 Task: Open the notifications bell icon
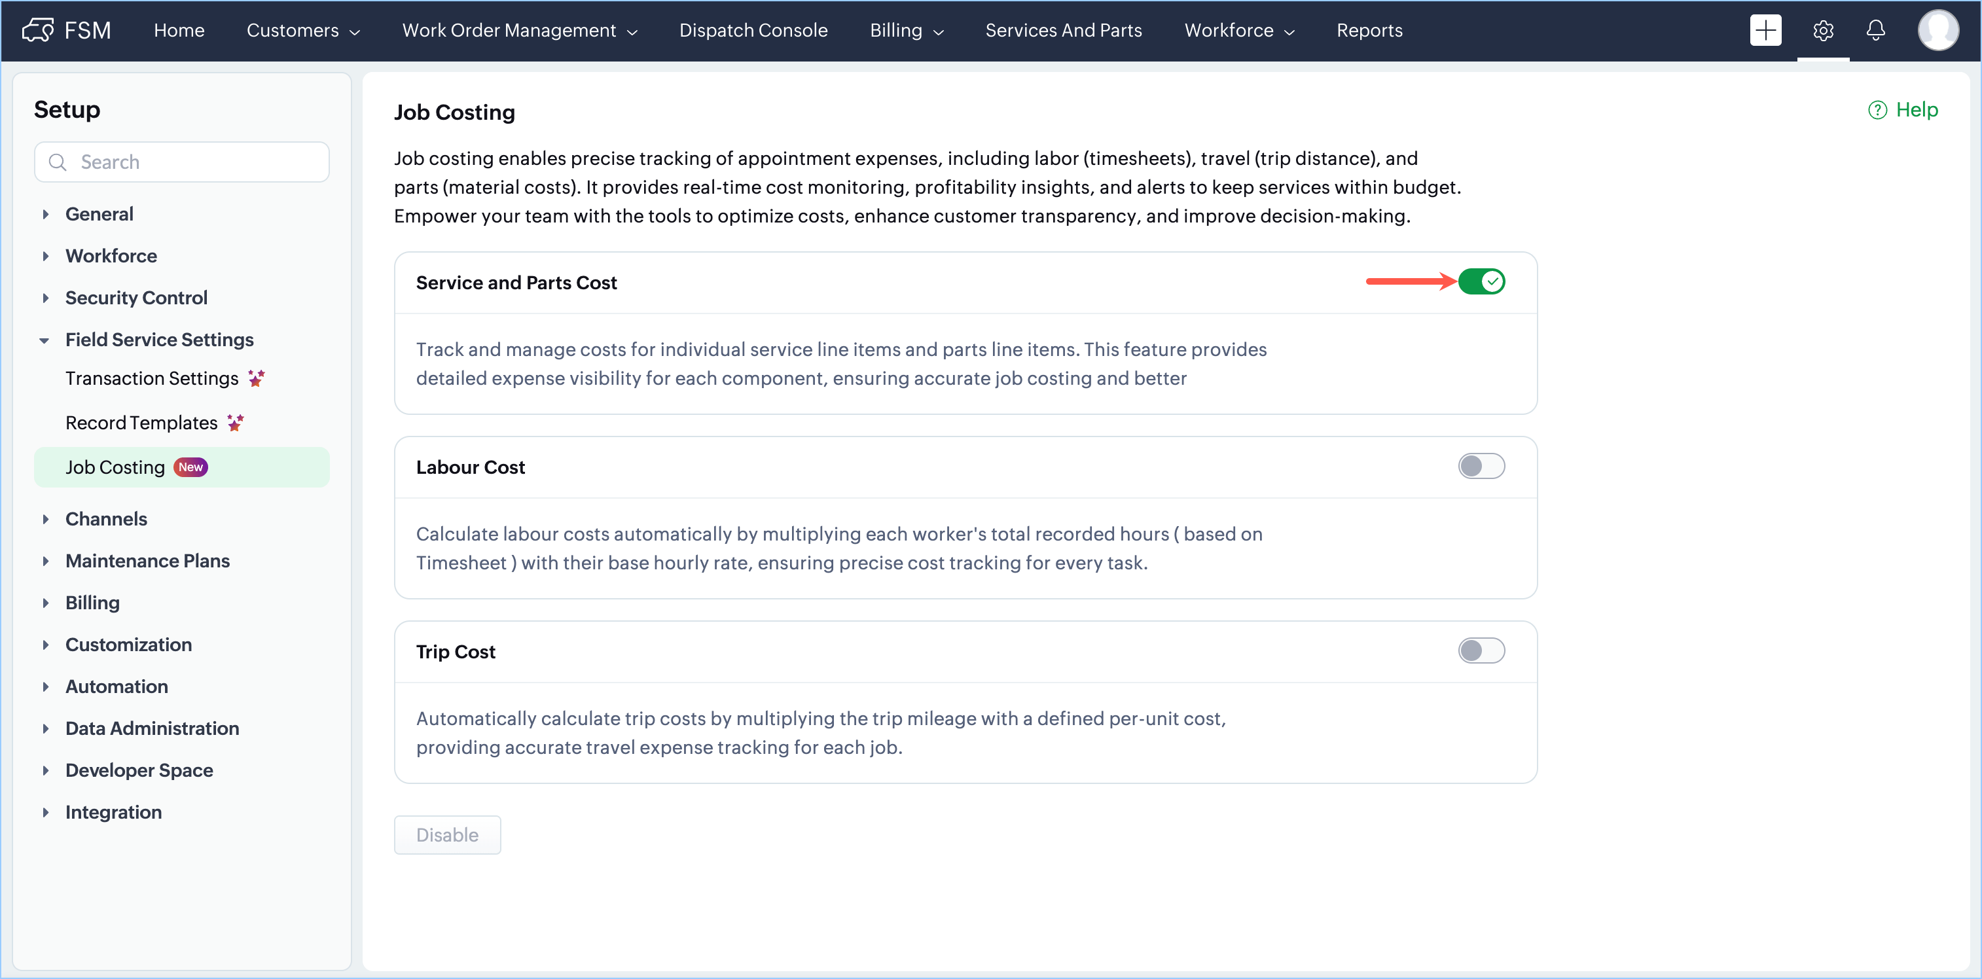(x=1875, y=30)
